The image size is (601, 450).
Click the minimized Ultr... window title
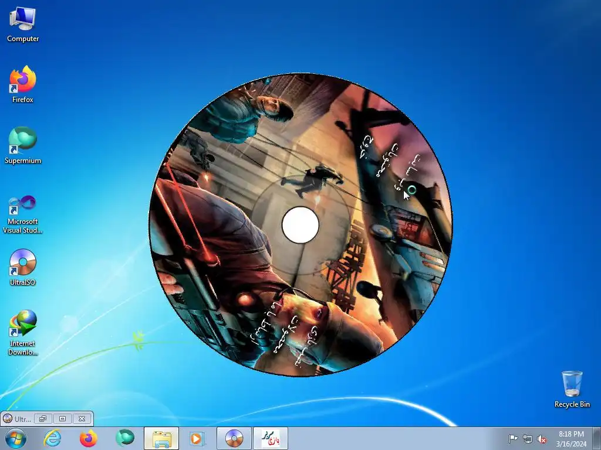(x=22, y=419)
